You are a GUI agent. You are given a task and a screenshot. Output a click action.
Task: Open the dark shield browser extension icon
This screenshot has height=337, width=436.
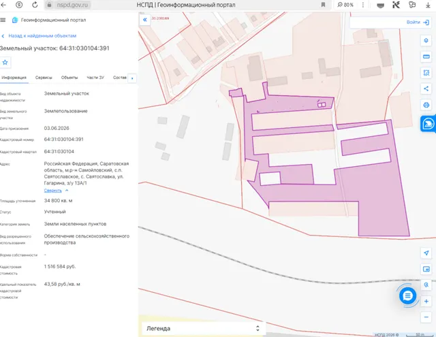pos(380,5)
